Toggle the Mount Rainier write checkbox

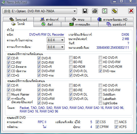point(8,95)
